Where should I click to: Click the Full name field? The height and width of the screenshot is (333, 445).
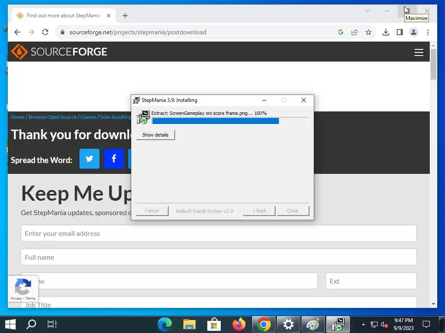(219, 257)
